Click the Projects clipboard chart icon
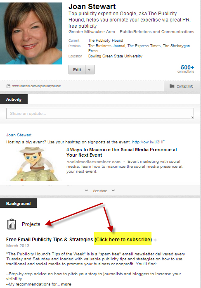Viewport: 201px width, 288px height. tap(12, 224)
